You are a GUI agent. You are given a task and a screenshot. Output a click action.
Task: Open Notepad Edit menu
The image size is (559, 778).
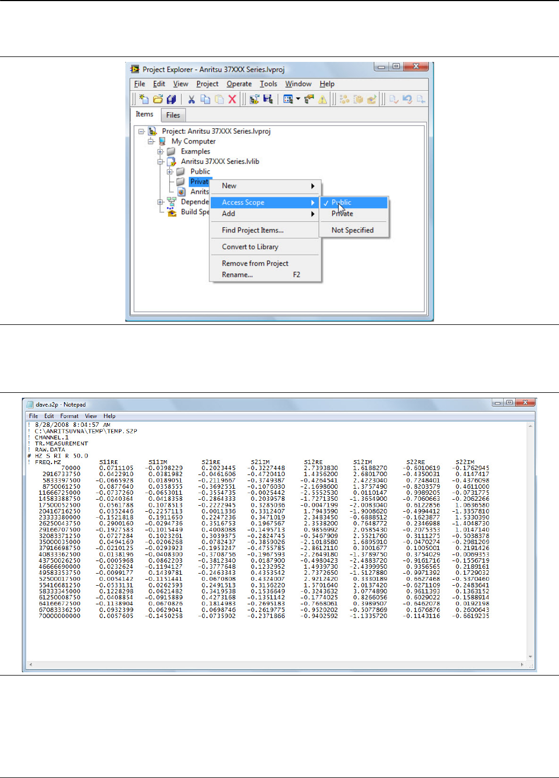(49, 416)
